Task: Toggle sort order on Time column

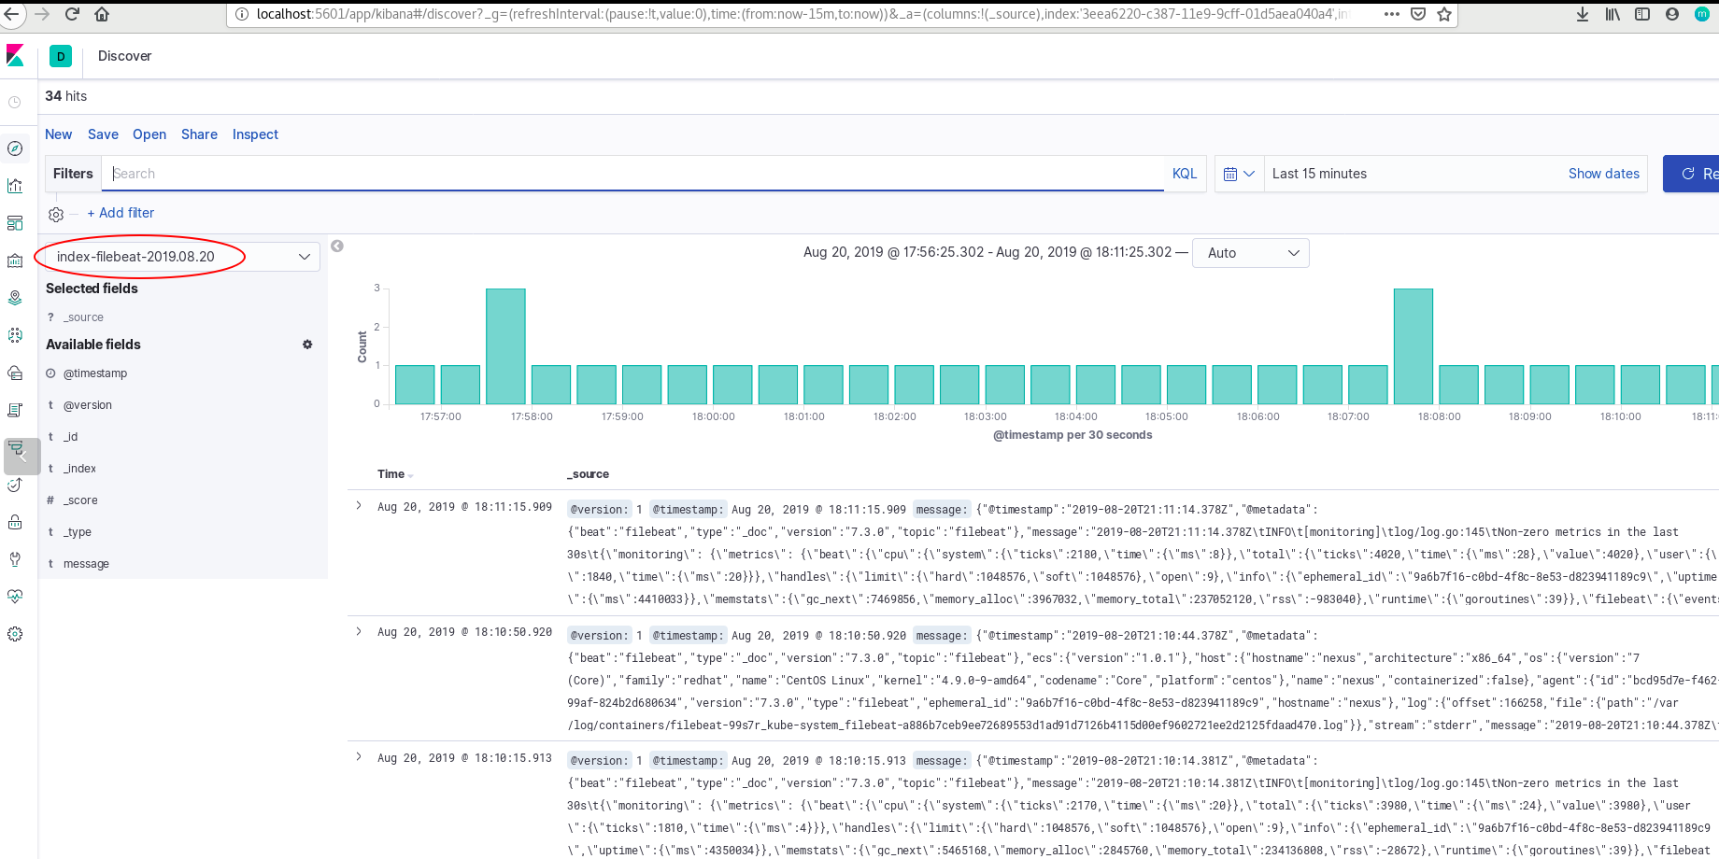Action: pyautogui.click(x=410, y=475)
